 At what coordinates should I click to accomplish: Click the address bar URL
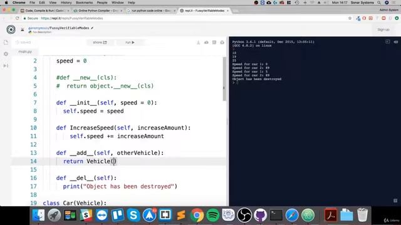coord(72,18)
